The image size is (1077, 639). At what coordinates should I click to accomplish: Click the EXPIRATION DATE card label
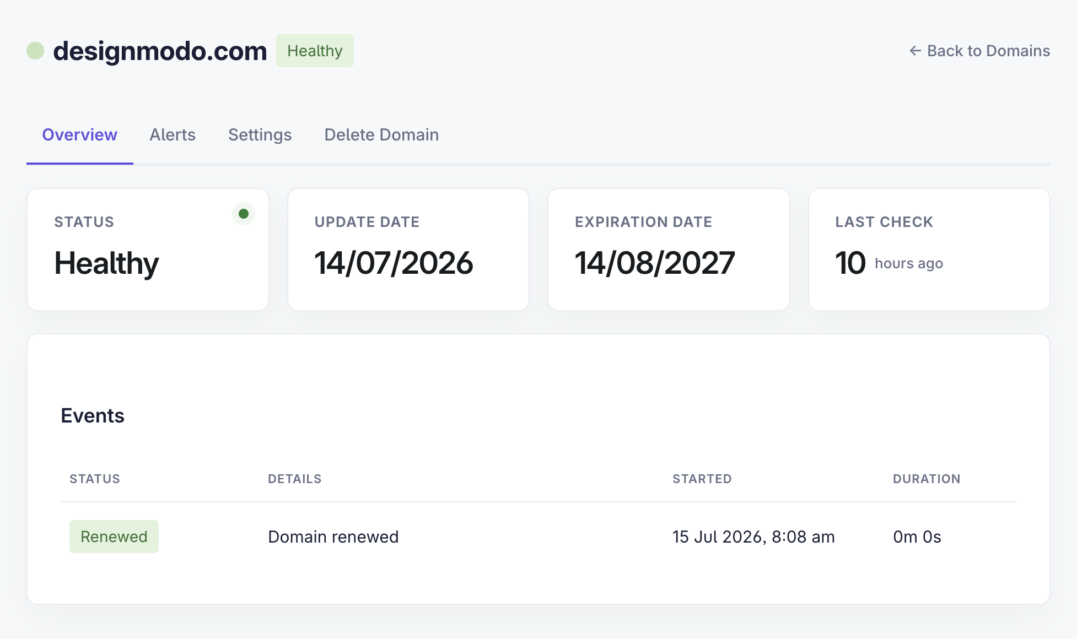coord(643,222)
